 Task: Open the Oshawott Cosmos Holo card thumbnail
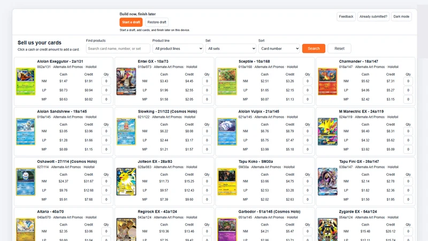click(26, 182)
